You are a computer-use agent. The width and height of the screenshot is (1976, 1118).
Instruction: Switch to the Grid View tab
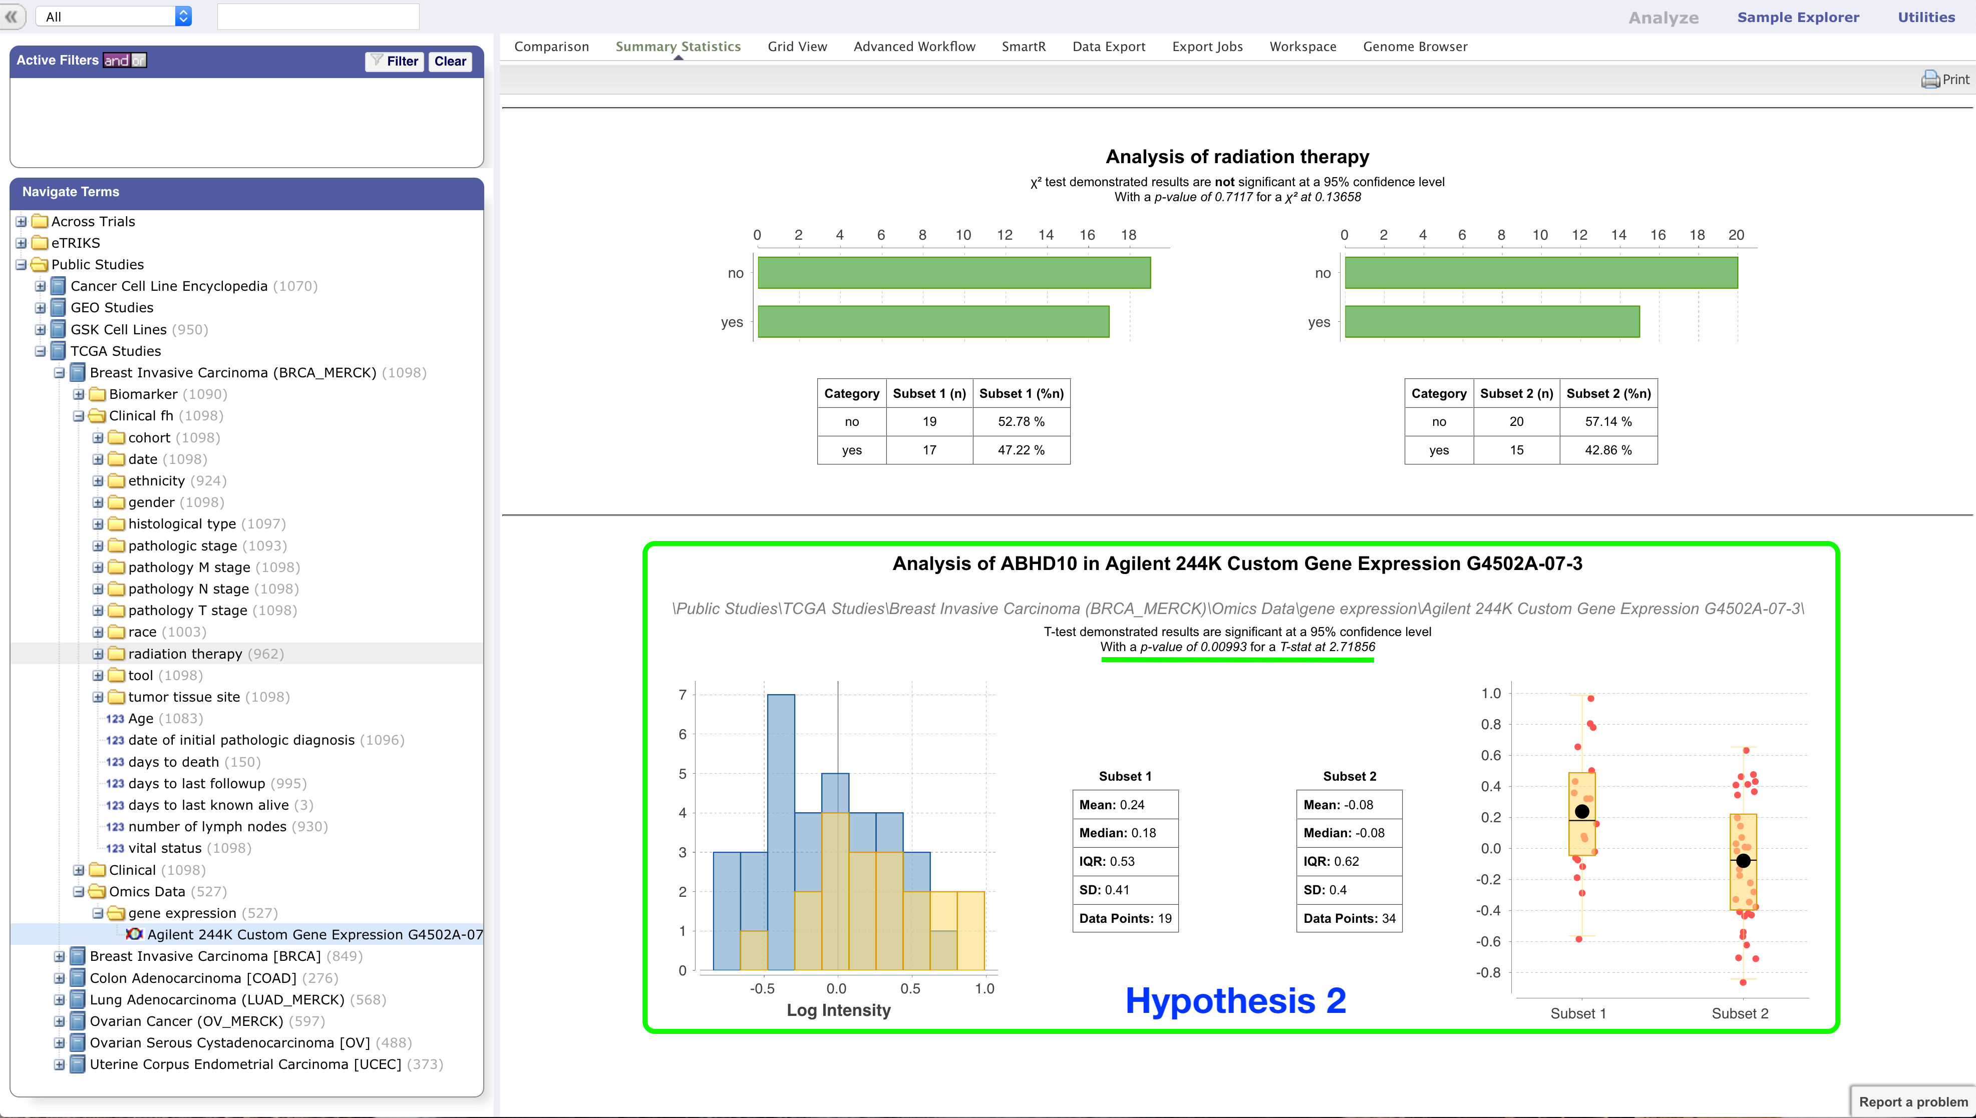point(797,46)
